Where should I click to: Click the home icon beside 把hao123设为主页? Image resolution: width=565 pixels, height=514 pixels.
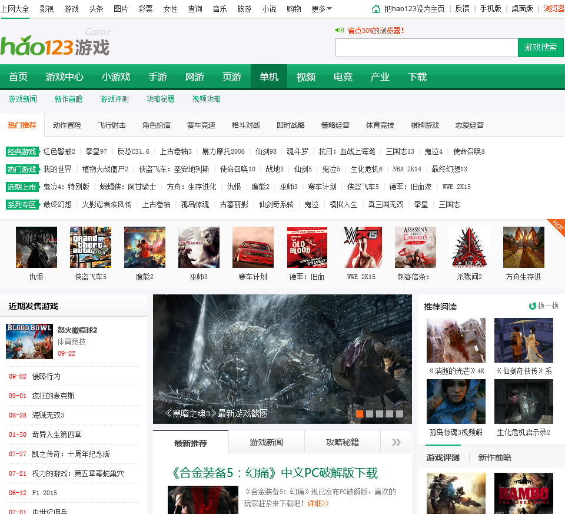click(x=376, y=9)
